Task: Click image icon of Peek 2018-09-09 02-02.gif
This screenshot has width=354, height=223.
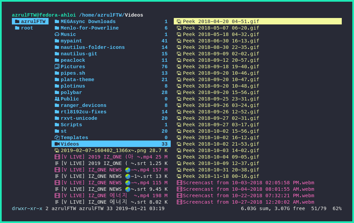Action: tap(179, 54)
